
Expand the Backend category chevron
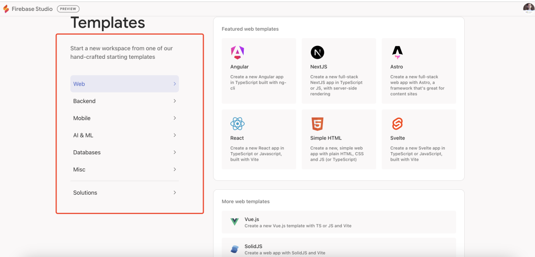(x=175, y=101)
